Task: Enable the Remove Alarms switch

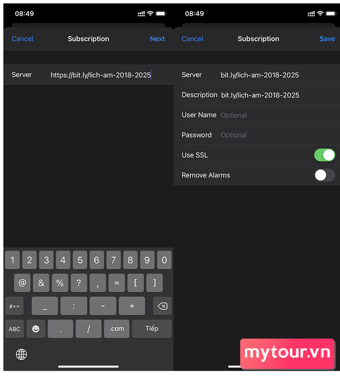Action: pos(324,175)
